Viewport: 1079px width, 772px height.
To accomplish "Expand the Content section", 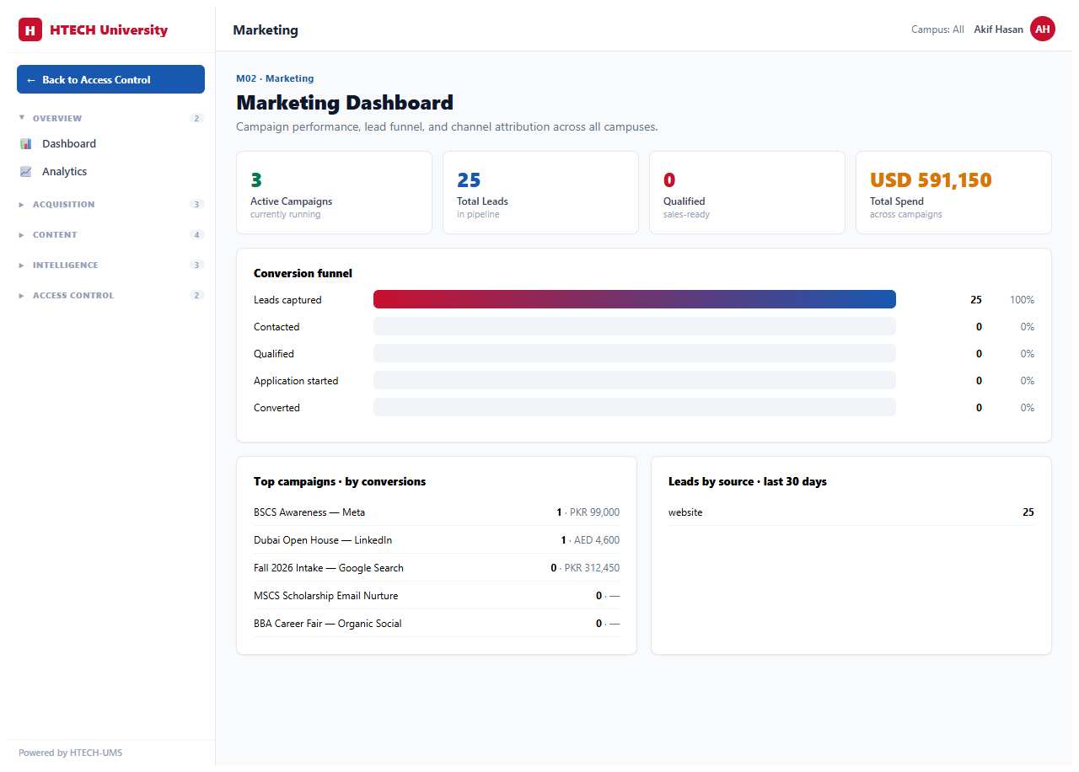I will pos(110,235).
